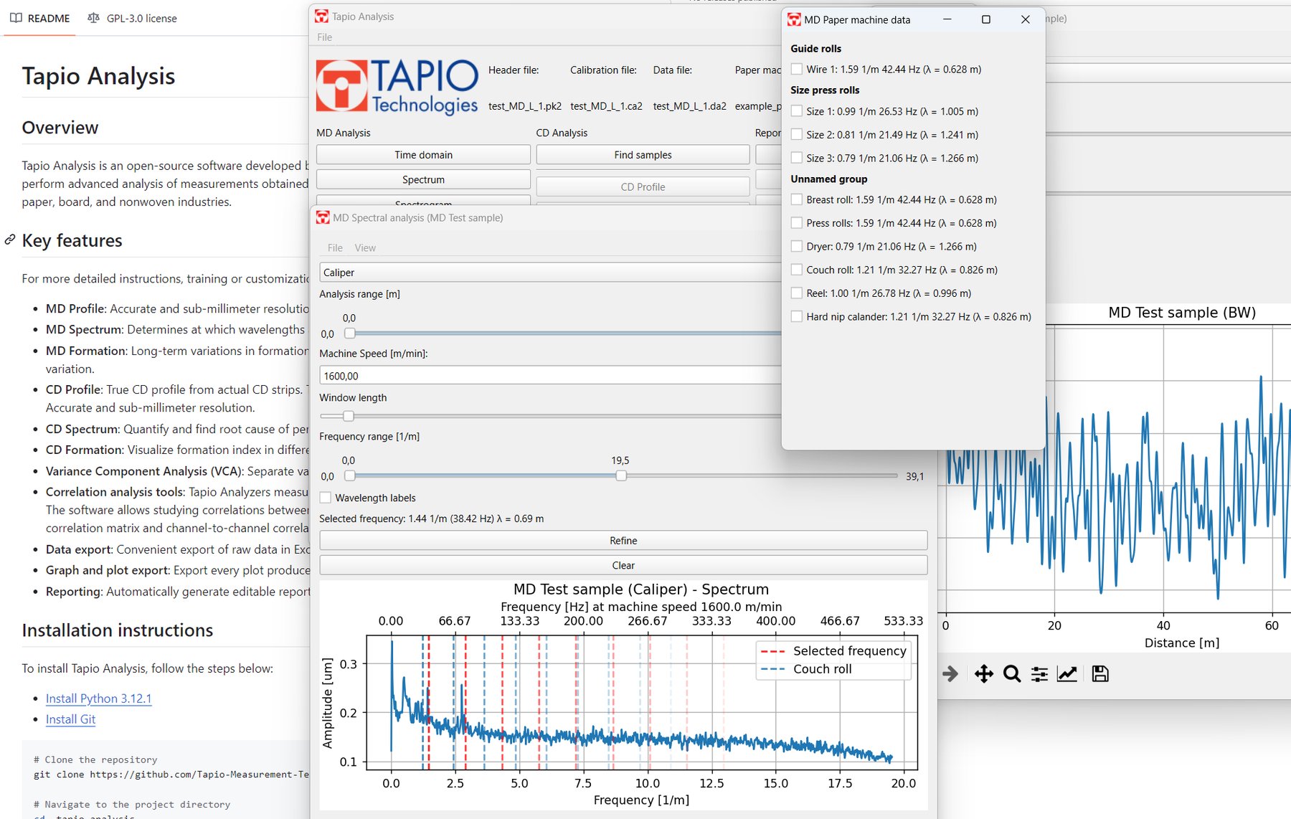1291x819 pixels.
Task: Click the Selected frequency 1.44 1/m text
Action: [x=431, y=519]
